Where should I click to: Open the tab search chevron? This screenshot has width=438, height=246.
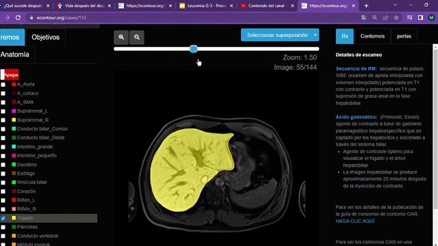(396, 5)
